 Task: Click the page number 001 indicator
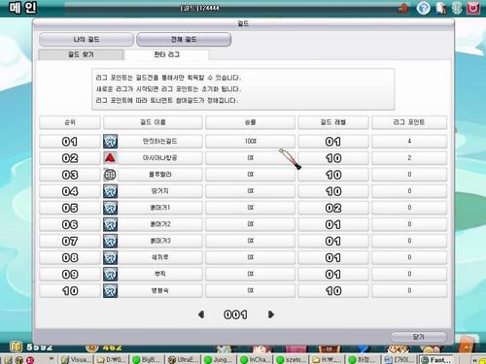tap(235, 314)
